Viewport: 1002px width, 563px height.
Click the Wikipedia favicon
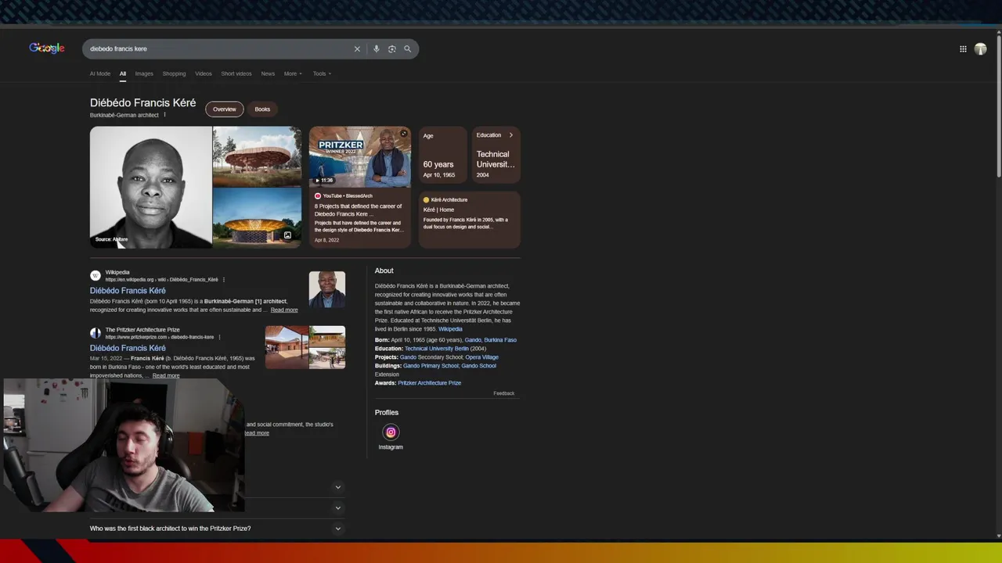pos(96,275)
